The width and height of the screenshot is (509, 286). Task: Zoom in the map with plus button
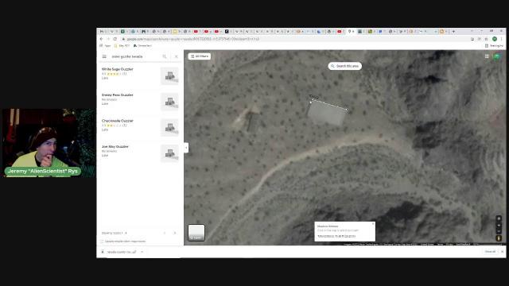499,226
